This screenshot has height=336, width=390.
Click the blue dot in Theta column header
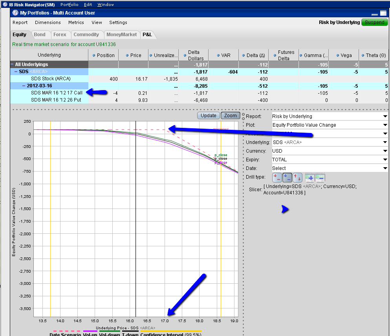tap(363, 55)
